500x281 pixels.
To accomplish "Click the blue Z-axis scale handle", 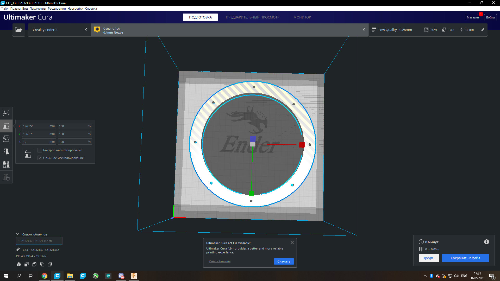I will 253,138.
